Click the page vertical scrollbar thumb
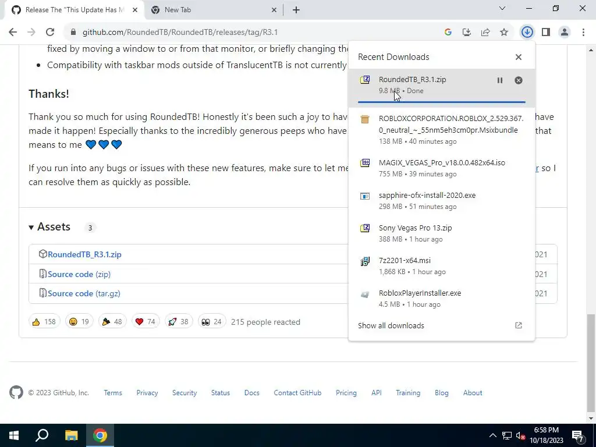Screen dimensions: 596x447 point(591,364)
